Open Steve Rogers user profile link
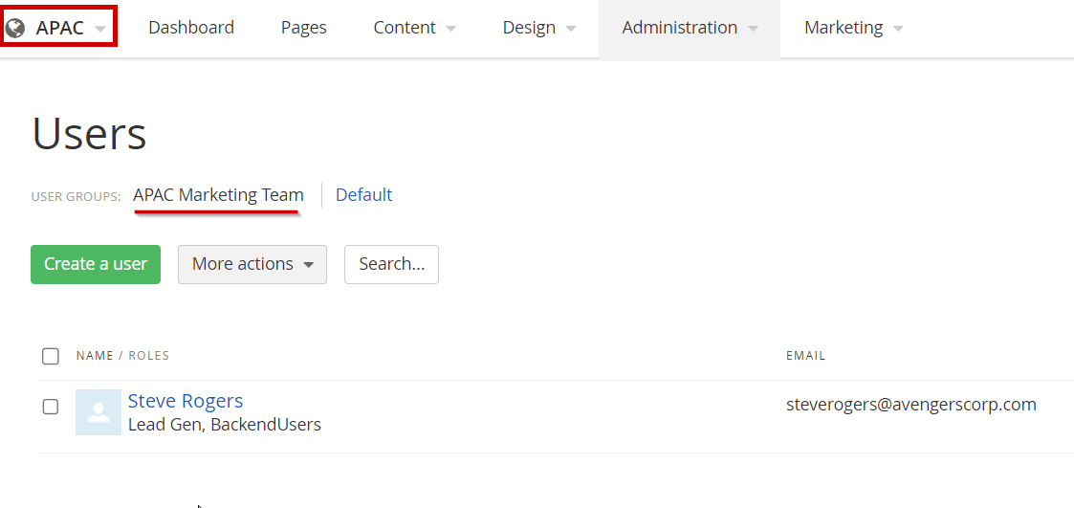 coord(186,401)
